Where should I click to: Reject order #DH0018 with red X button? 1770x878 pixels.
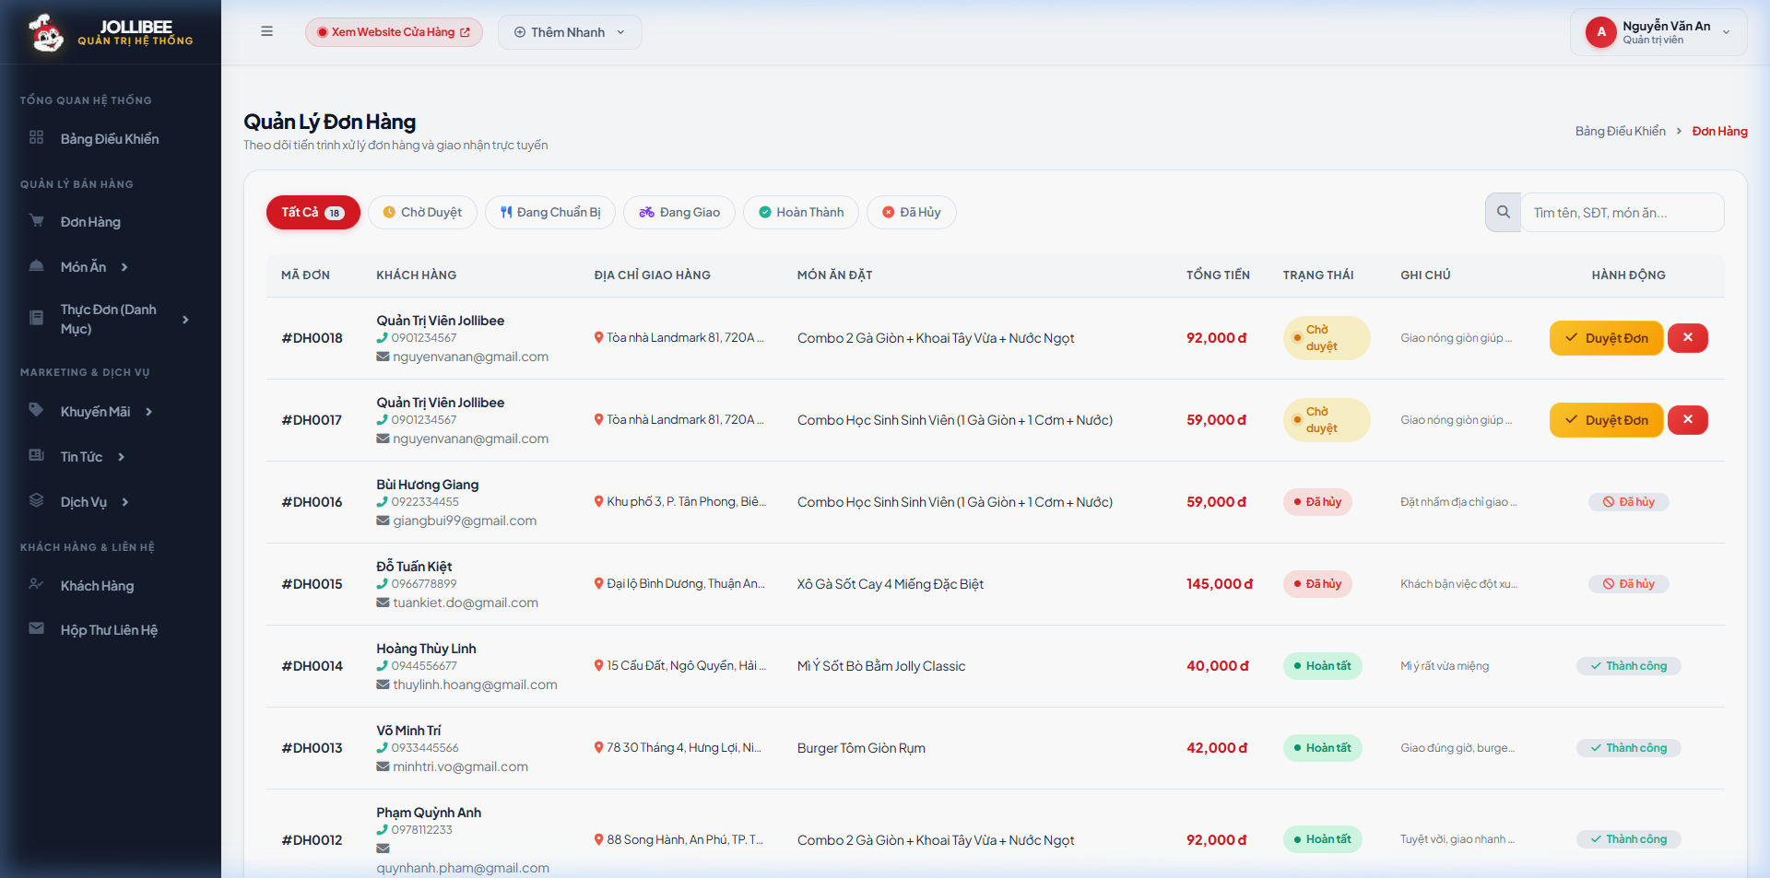(x=1688, y=338)
